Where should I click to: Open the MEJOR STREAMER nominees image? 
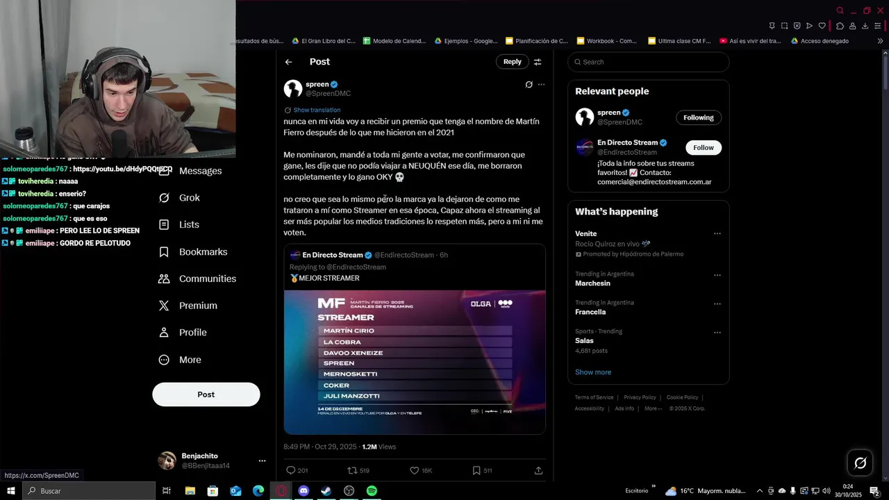tap(415, 362)
